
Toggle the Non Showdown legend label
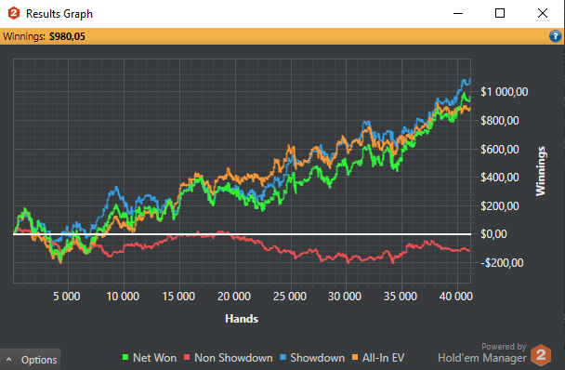233,358
